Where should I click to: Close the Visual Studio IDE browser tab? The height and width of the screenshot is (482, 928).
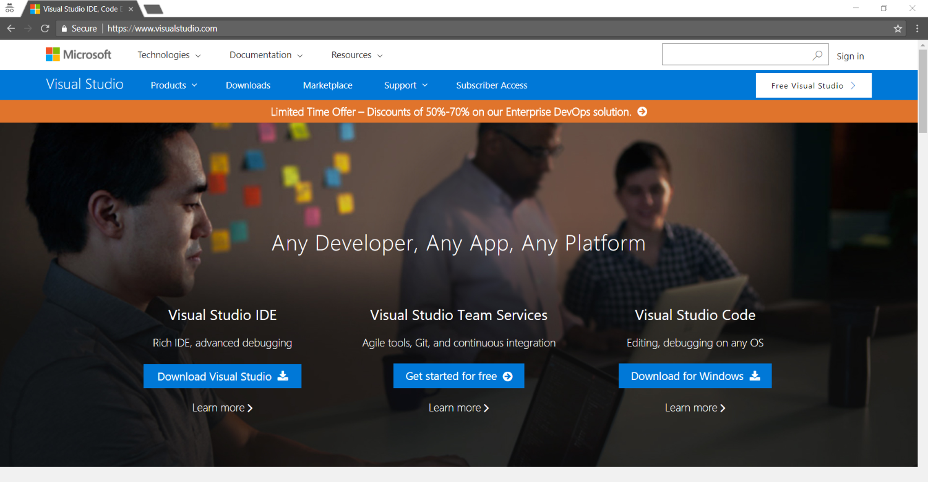(x=131, y=9)
